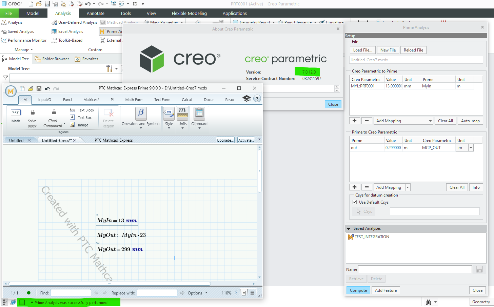
Task: Insert a Solve Block in Mathcad
Action: pyautogui.click(x=32, y=118)
